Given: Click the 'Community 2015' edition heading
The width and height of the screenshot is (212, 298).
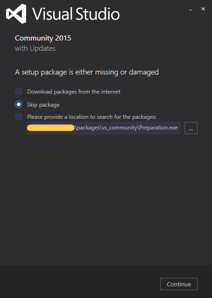Looking at the screenshot, I should click(x=43, y=38).
